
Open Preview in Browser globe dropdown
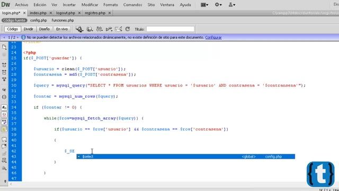90,29
